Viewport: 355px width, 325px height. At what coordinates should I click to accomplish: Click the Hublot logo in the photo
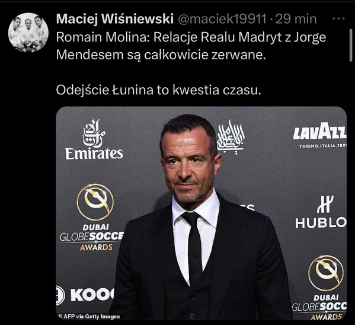click(x=321, y=212)
